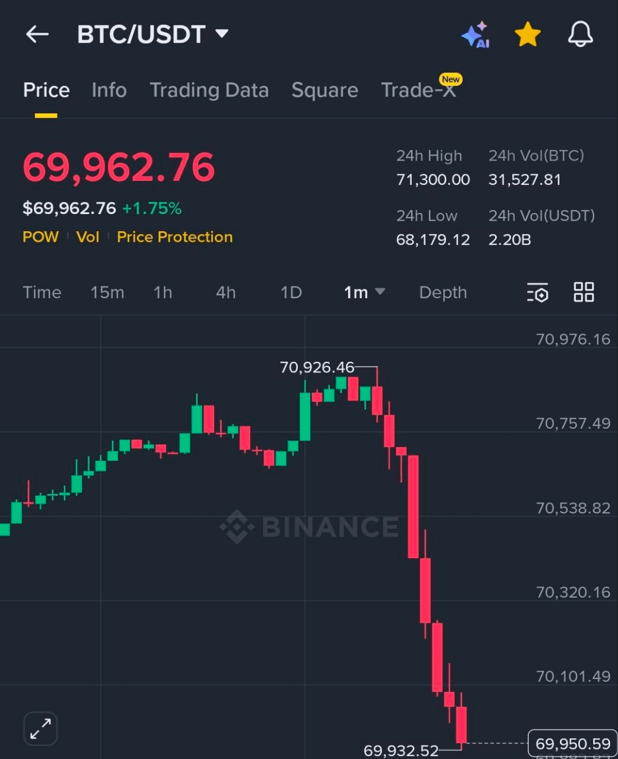The width and height of the screenshot is (618, 759).
Task: Go to the Square tab
Action: [x=324, y=90]
